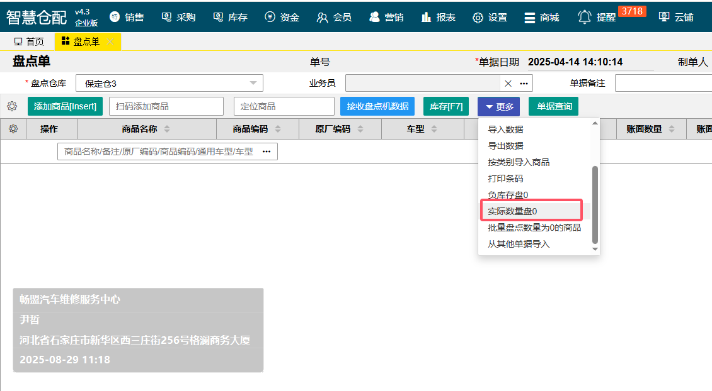Sort the 商品编码 column
712x391 pixels.
(x=278, y=129)
